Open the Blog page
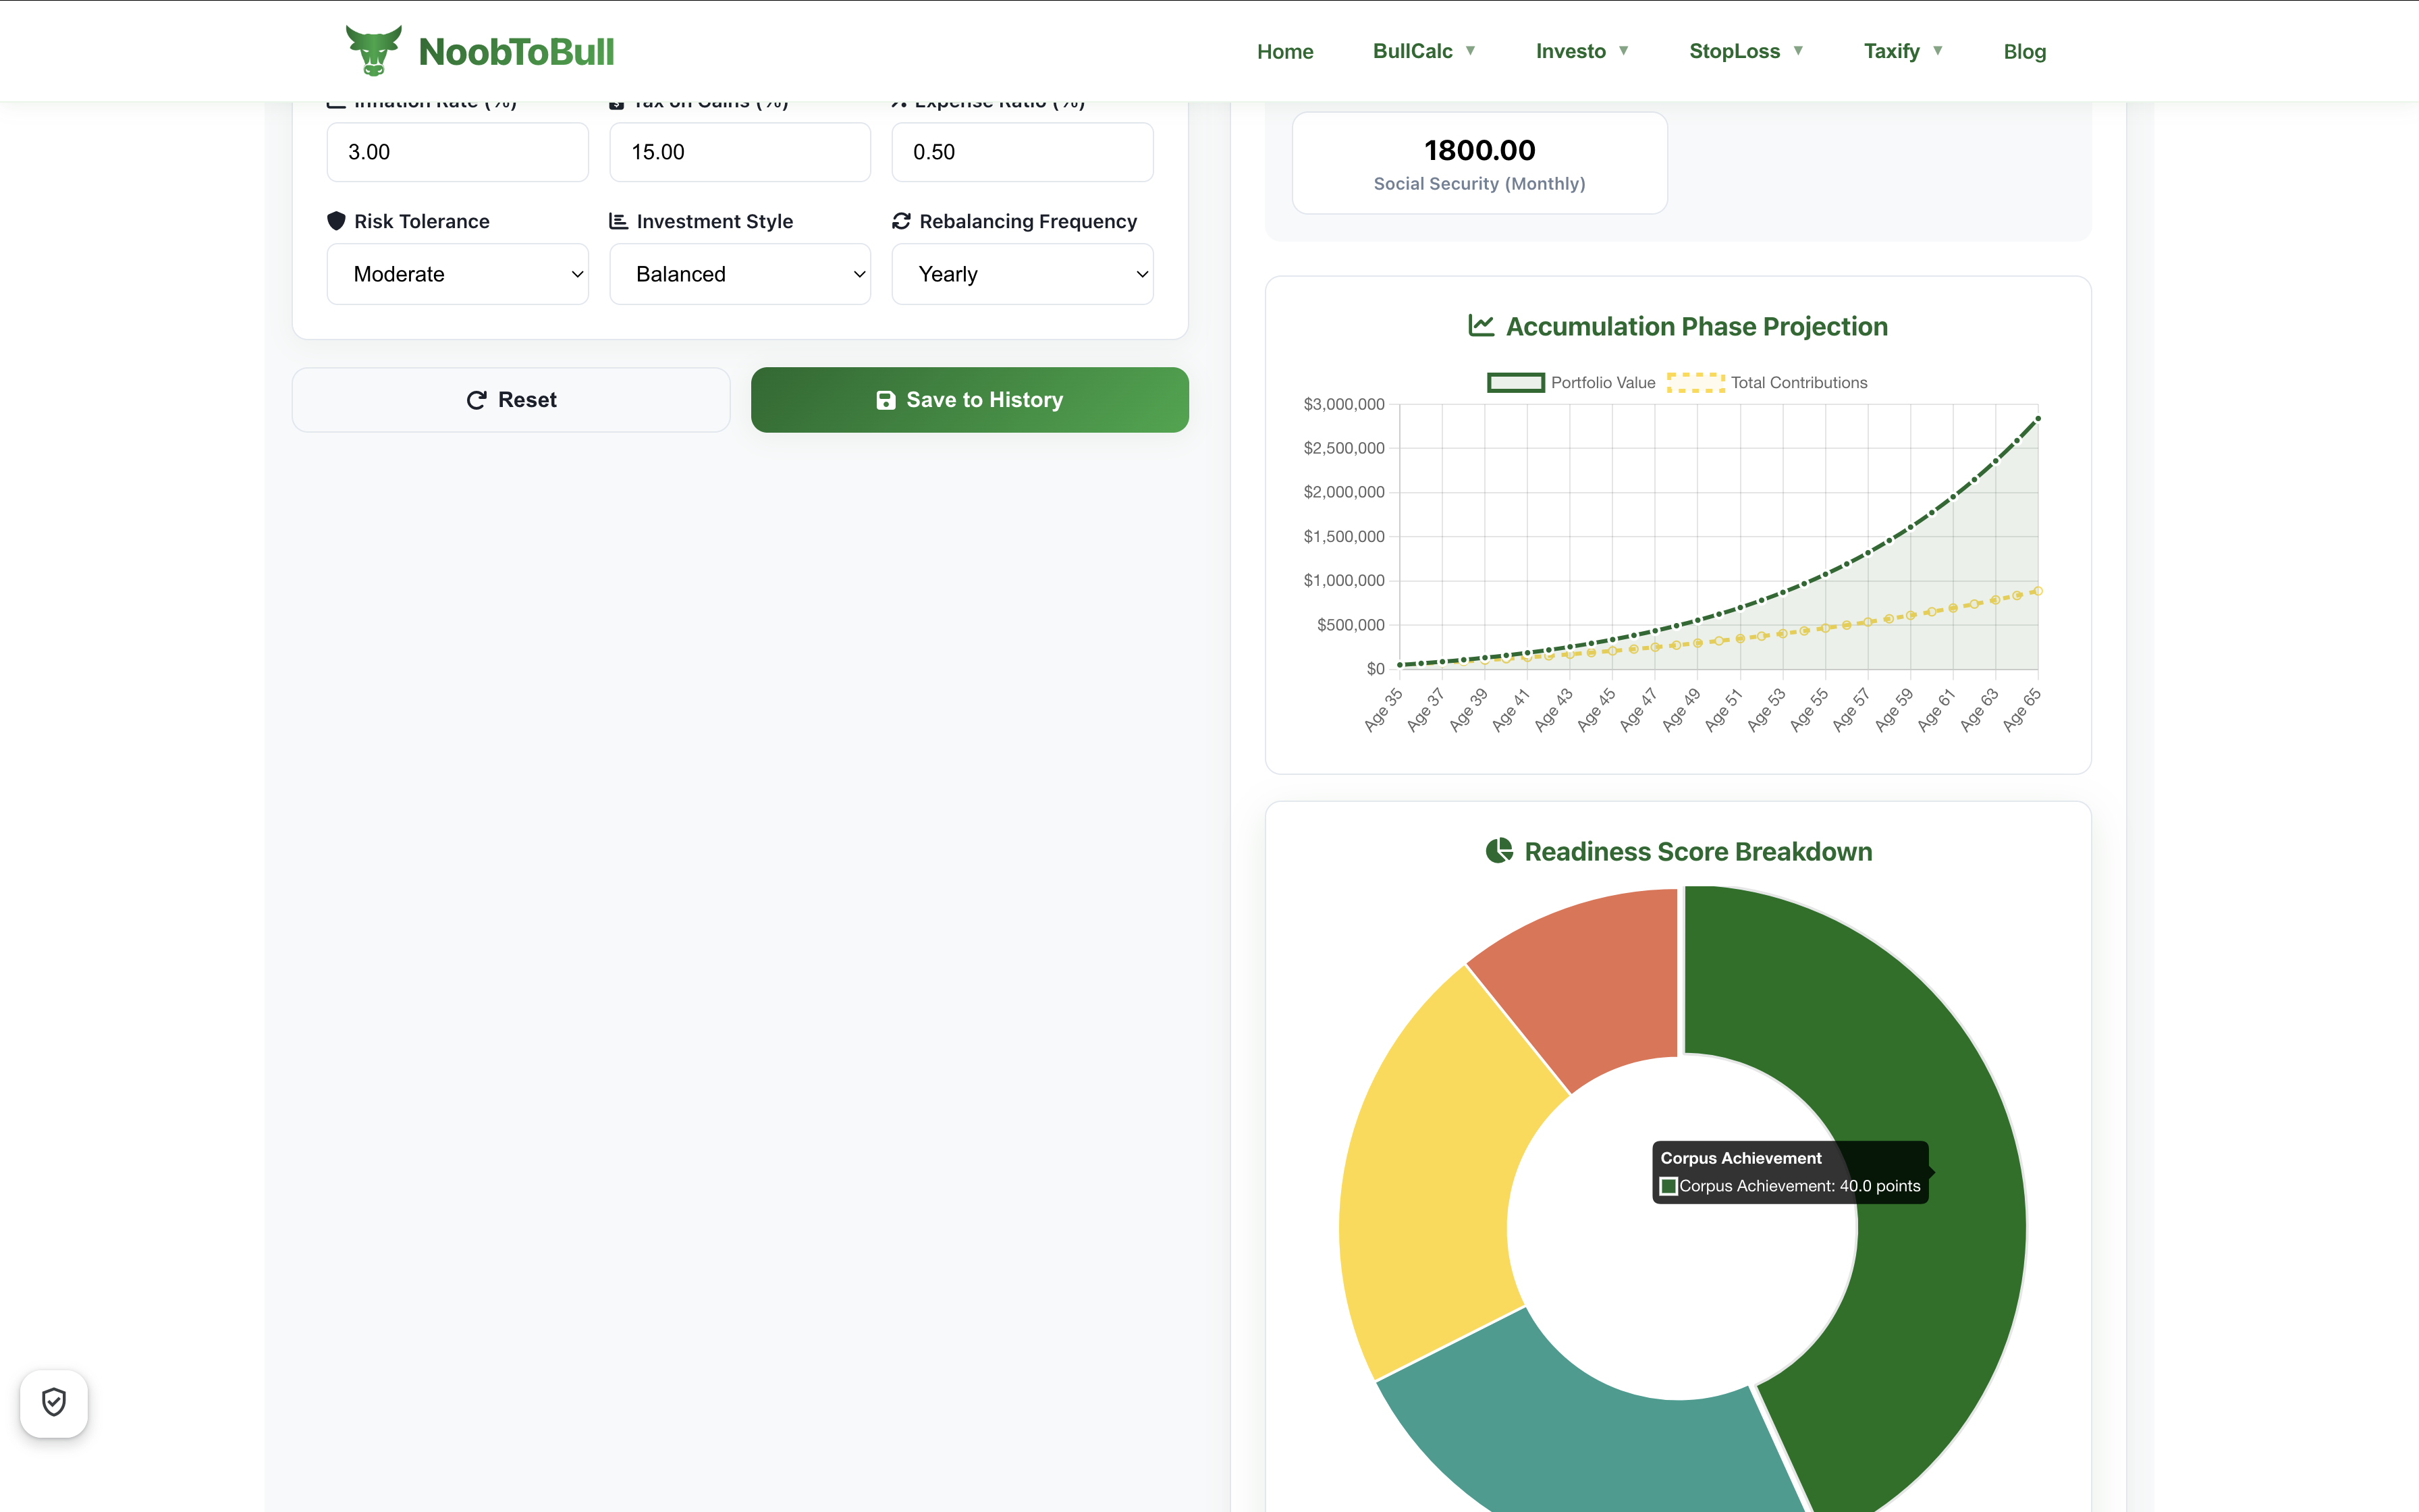 (x=2024, y=50)
